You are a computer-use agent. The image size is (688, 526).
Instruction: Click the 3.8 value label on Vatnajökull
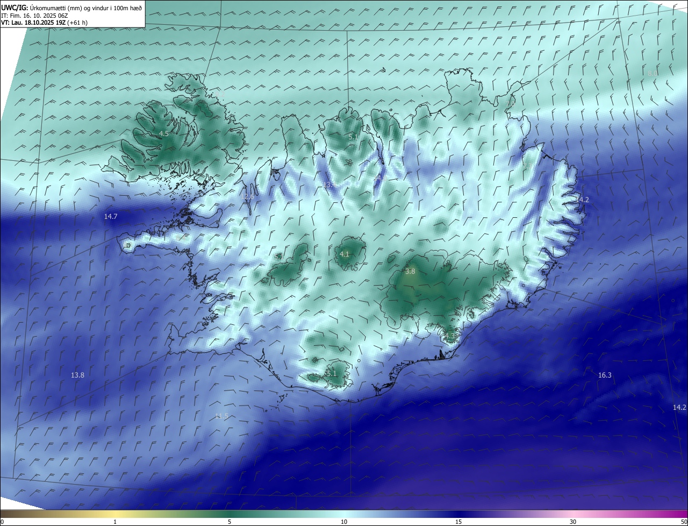(x=410, y=272)
